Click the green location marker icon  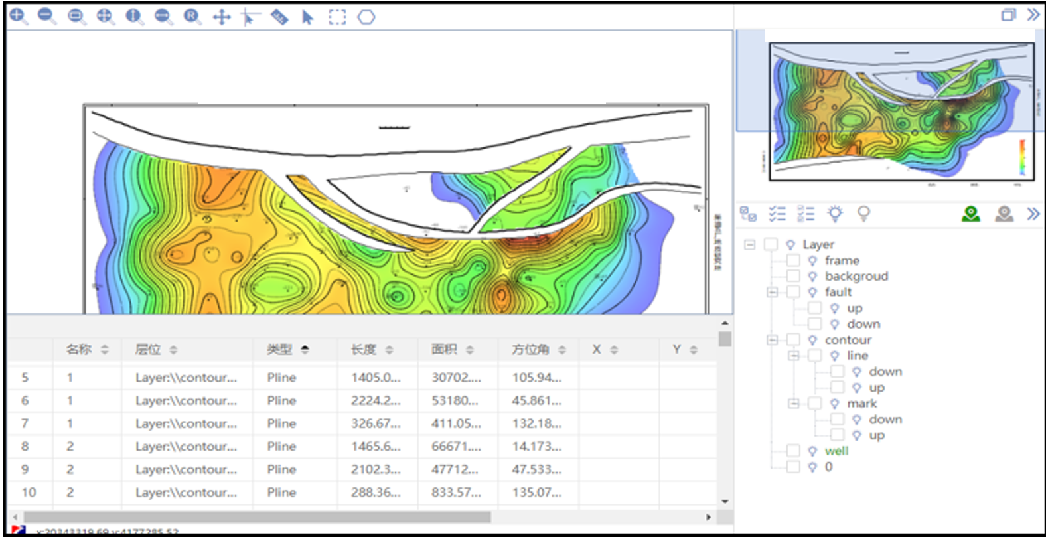(971, 214)
